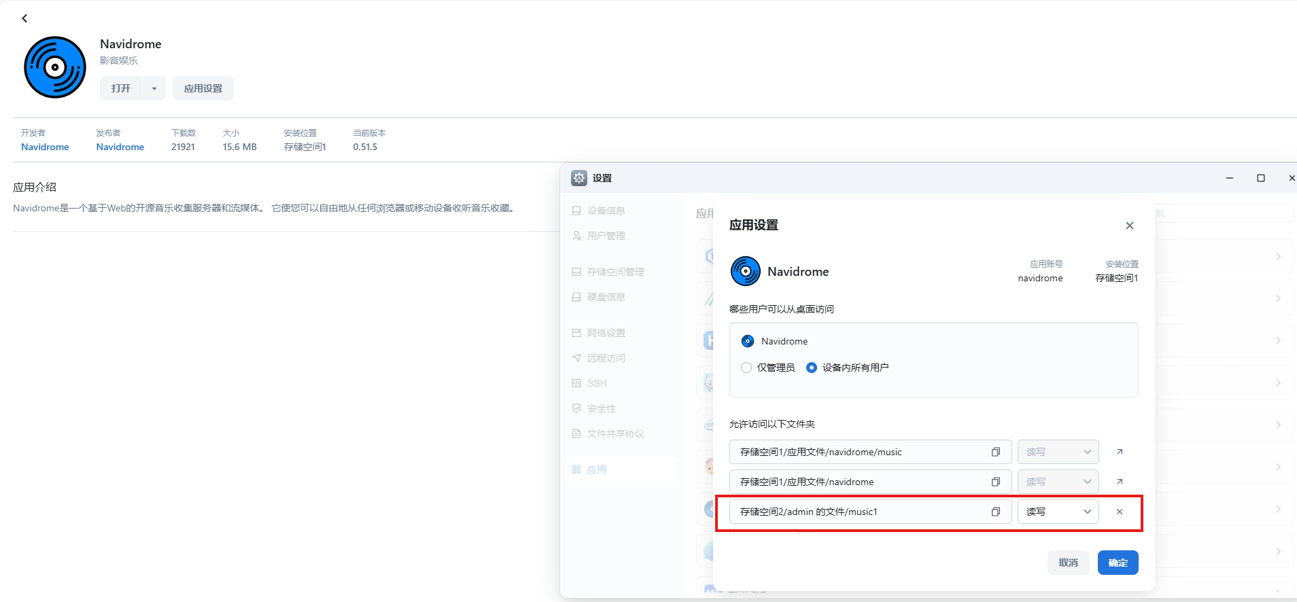Image resolution: width=1297 pixels, height=602 pixels.
Task: Go back using the top-left arrow
Action: pos(24,18)
